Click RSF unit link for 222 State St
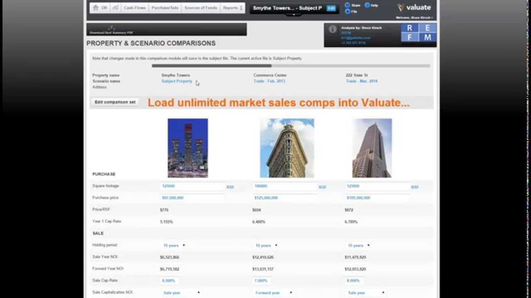The width and height of the screenshot is (531, 298). pyautogui.click(x=415, y=187)
